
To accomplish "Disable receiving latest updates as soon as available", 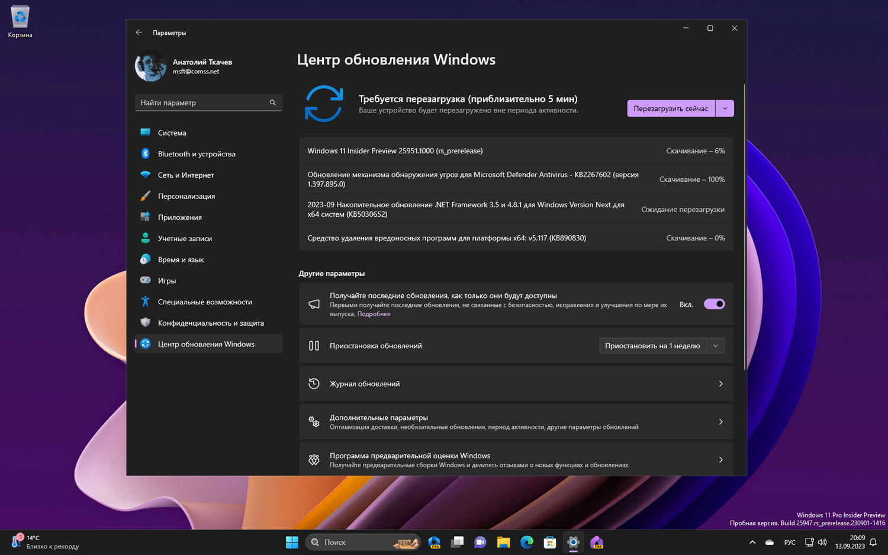I will [714, 304].
